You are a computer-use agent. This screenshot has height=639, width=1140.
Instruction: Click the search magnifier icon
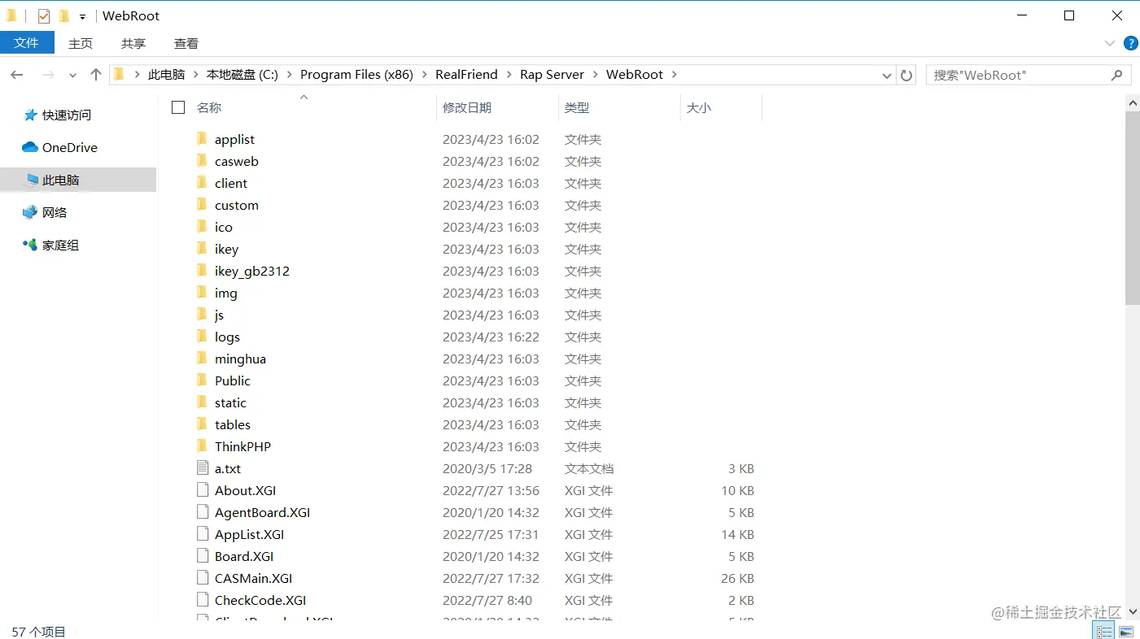click(1117, 75)
